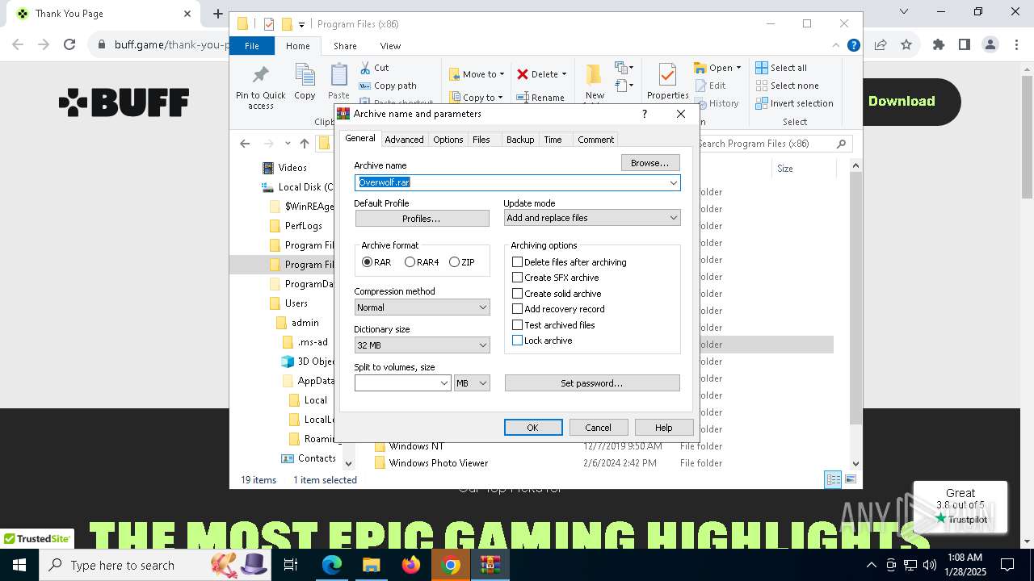Open the Explorer File menu
The height and width of the screenshot is (581, 1034).
252,46
